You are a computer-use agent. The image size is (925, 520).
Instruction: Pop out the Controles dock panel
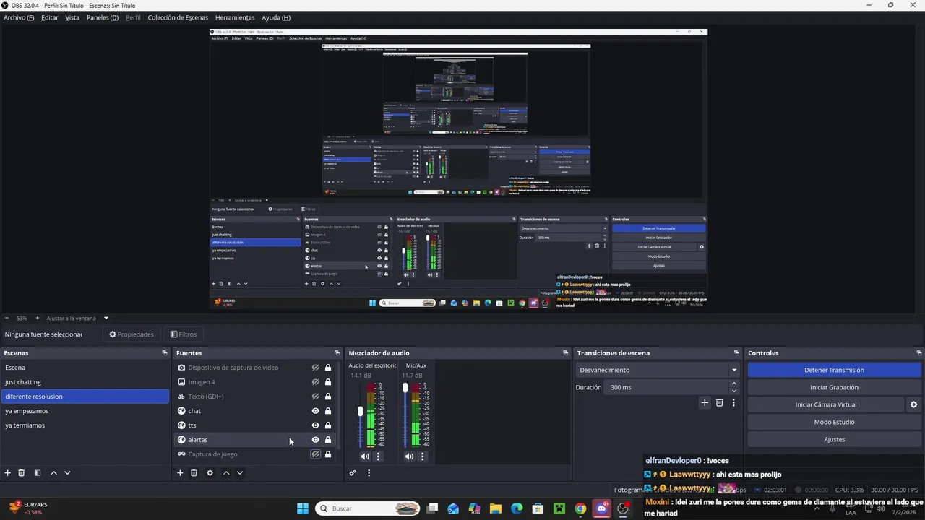click(918, 353)
